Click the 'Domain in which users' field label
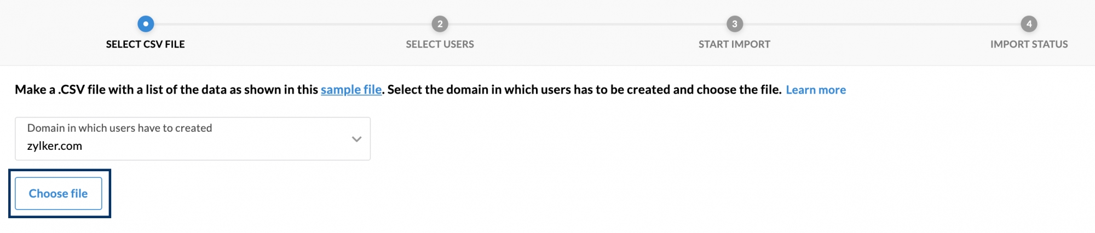 (x=119, y=128)
